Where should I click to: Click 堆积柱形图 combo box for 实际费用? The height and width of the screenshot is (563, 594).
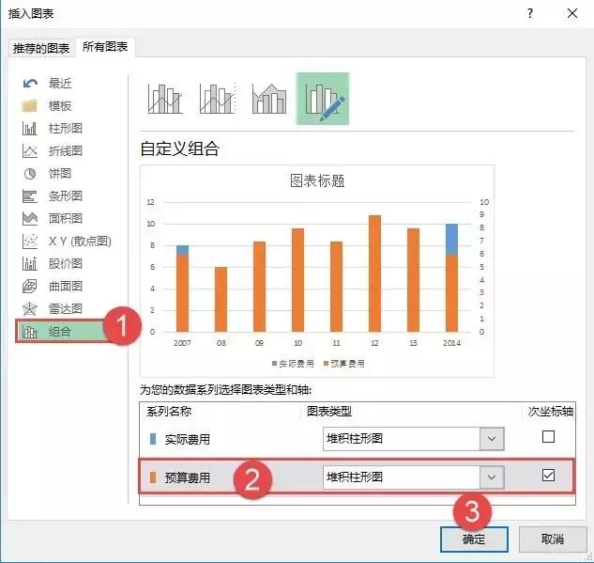[x=413, y=439]
